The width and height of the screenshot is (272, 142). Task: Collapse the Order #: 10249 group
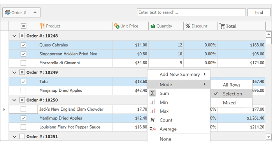(14, 72)
